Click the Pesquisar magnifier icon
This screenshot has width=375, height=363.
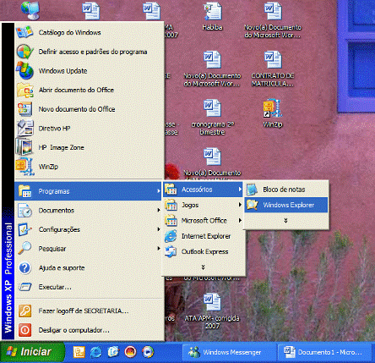point(24,249)
